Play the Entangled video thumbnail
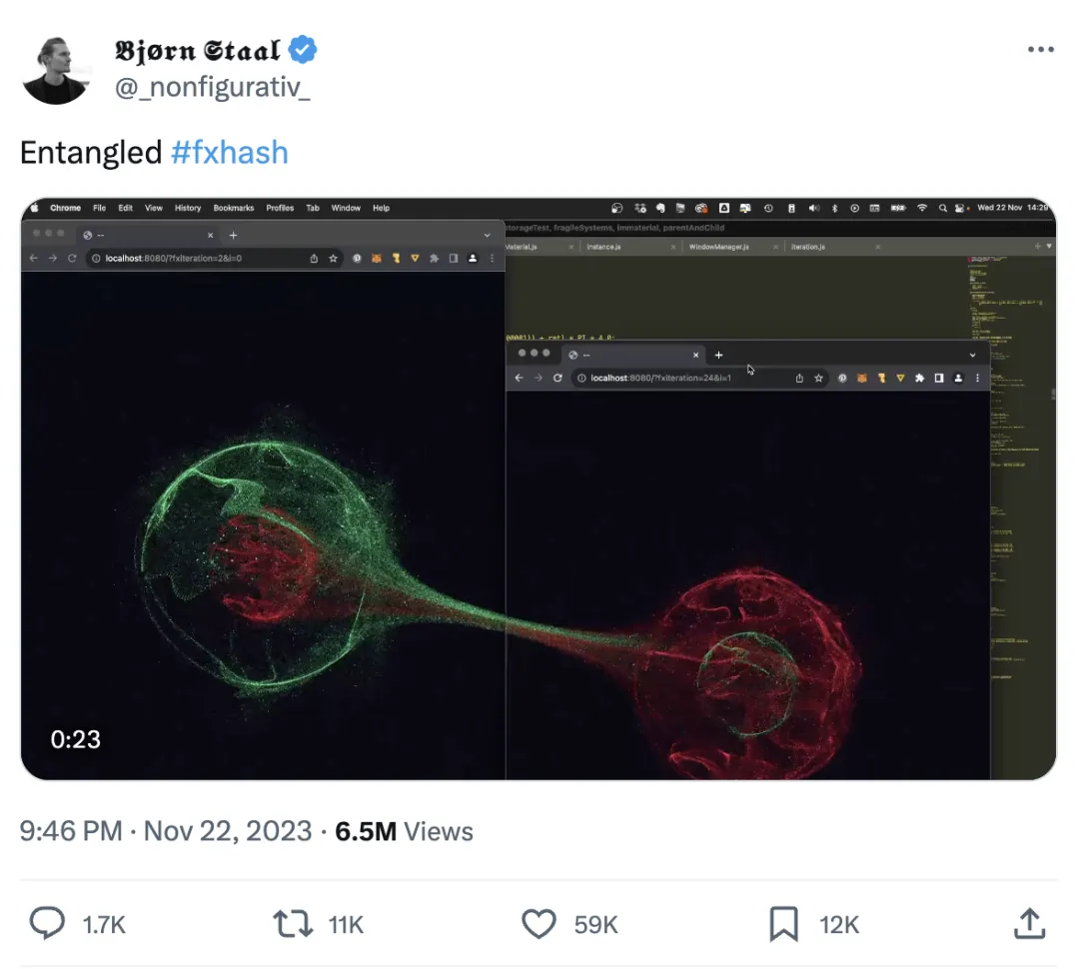 click(x=539, y=488)
